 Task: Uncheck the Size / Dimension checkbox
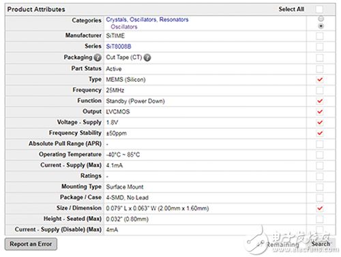click(x=320, y=208)
